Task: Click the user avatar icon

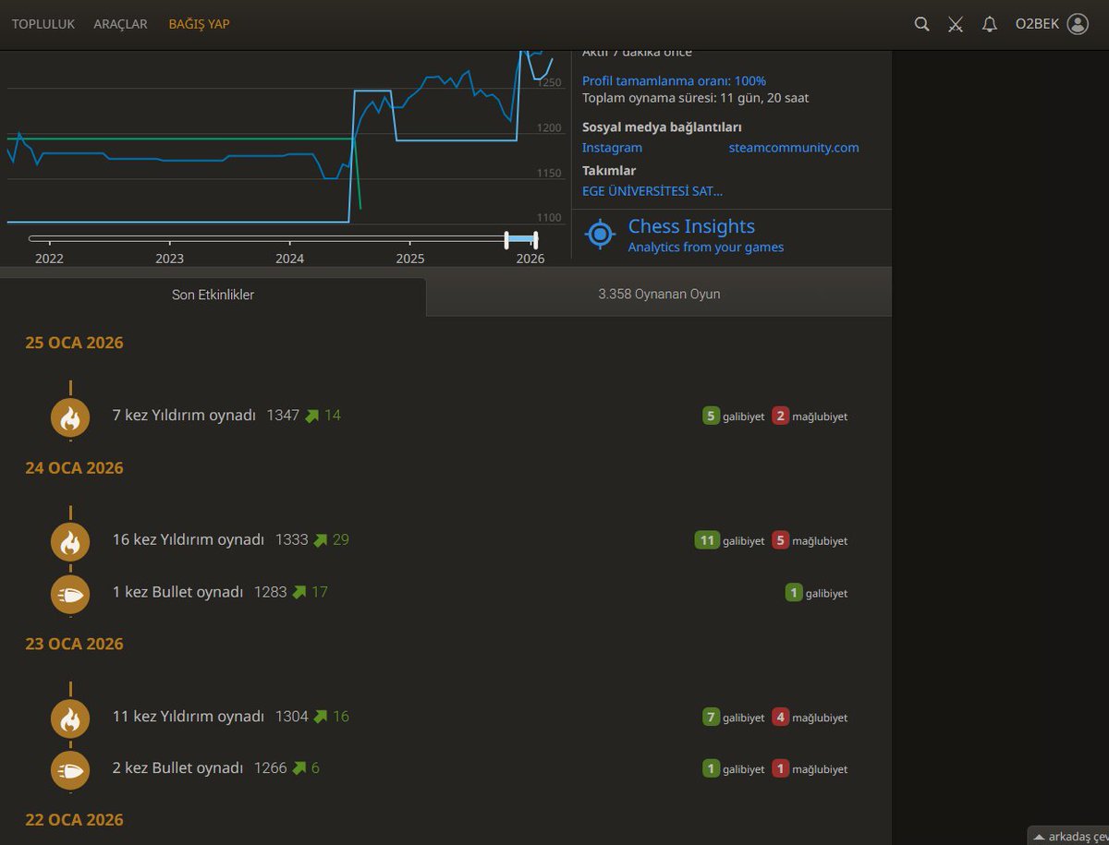Action: tap(1078, 24)
